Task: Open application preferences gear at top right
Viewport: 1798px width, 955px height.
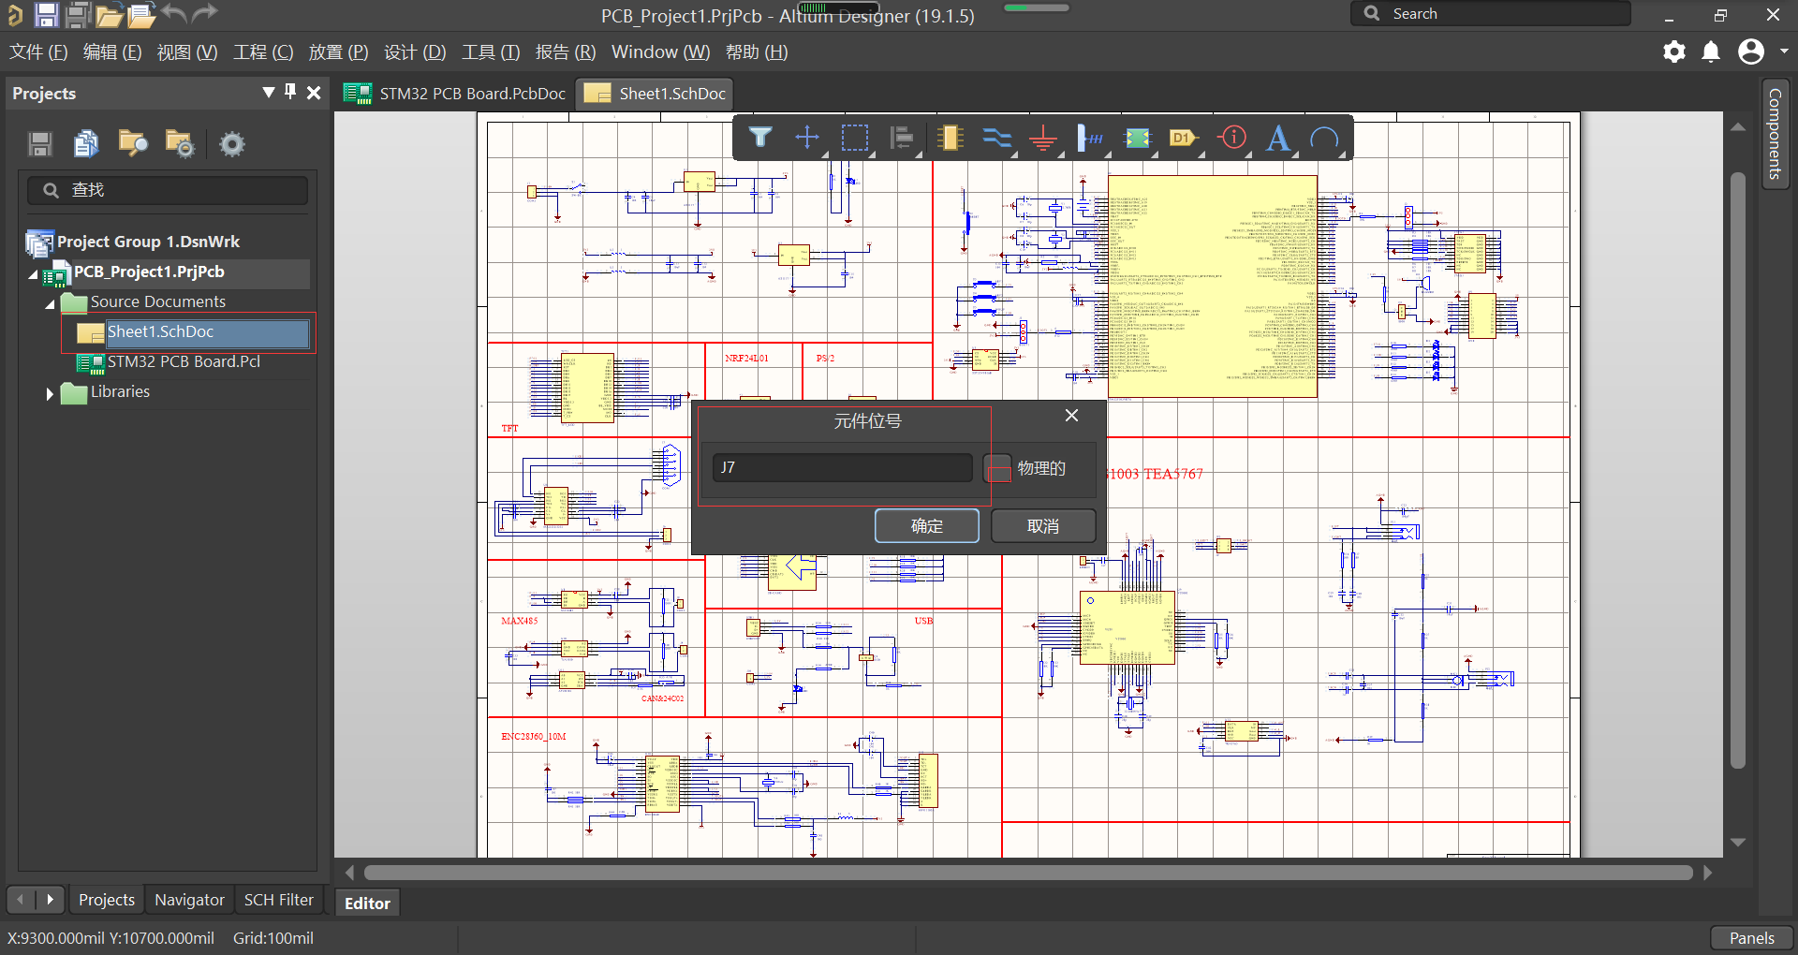Action: [x=1674, y=51]
